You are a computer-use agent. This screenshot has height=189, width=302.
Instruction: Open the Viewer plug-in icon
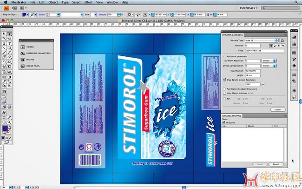[23, 47]
